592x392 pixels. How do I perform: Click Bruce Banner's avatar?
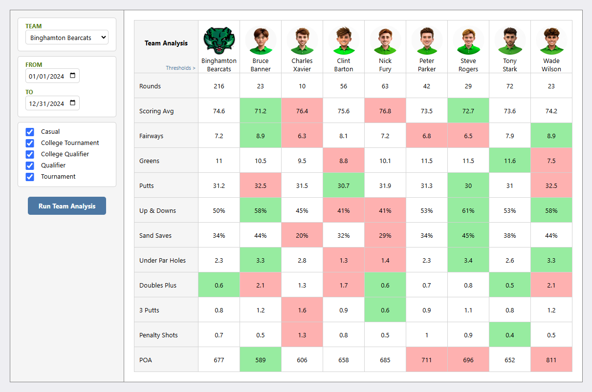click(261, 41)
